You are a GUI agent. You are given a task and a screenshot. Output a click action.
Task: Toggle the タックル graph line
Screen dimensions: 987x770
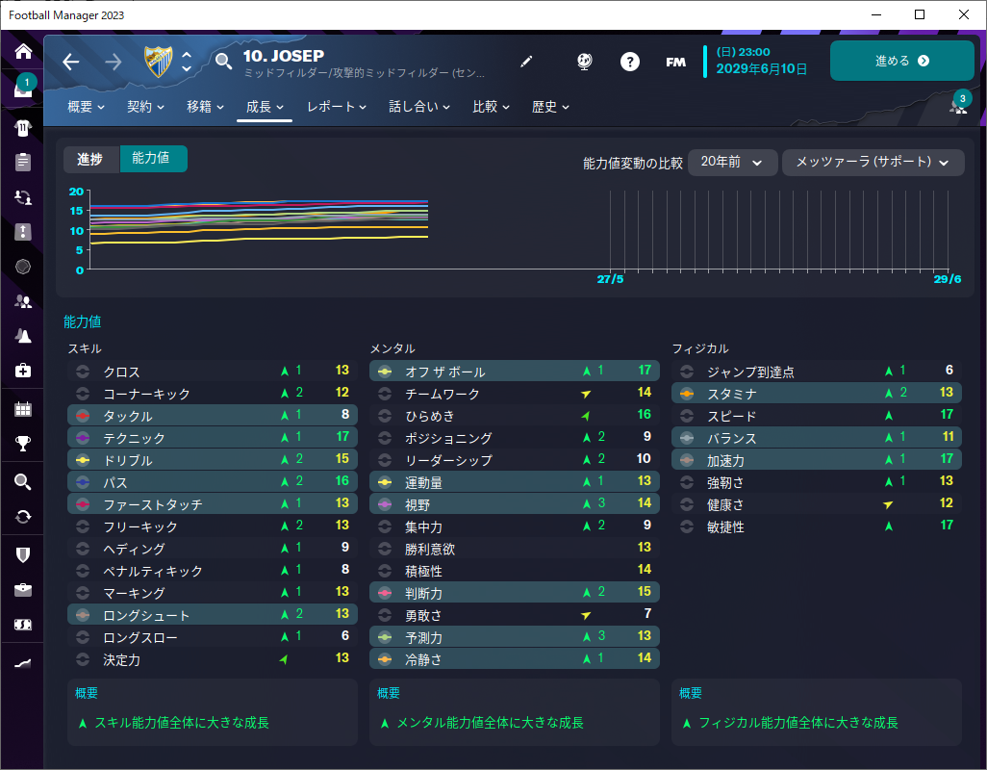click(83, 416)
